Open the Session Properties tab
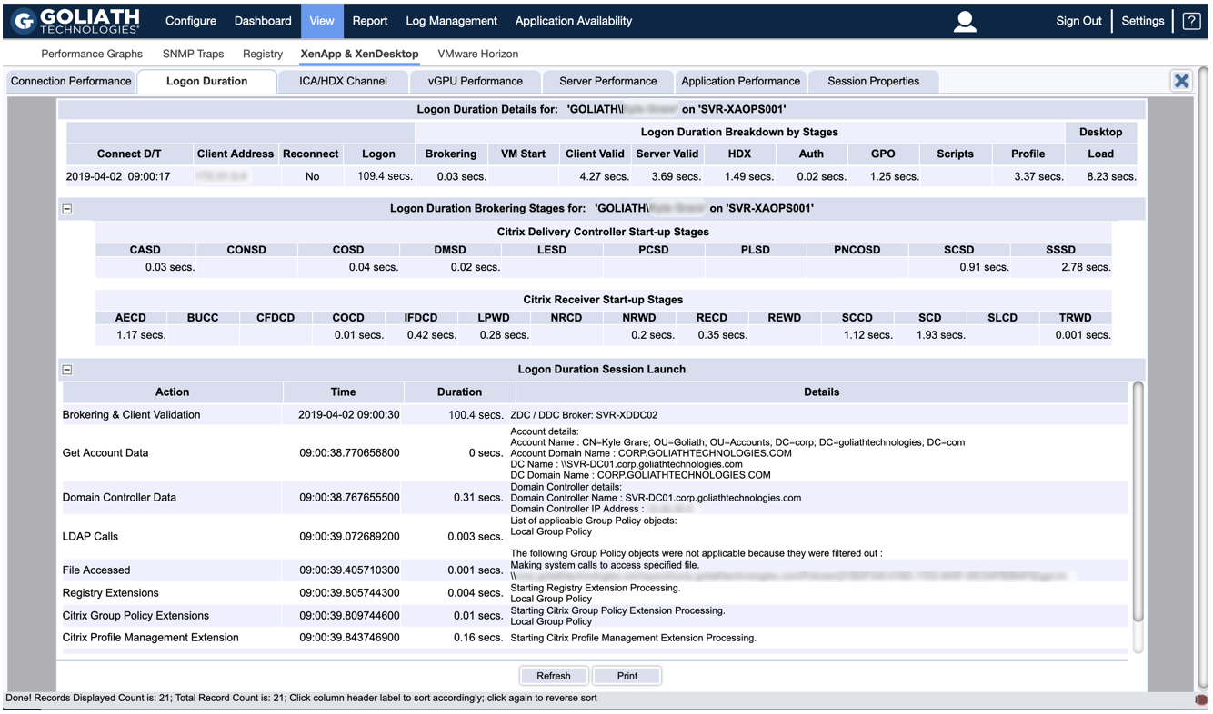This screenshot has height=714, width=1213. click(873, 80)
